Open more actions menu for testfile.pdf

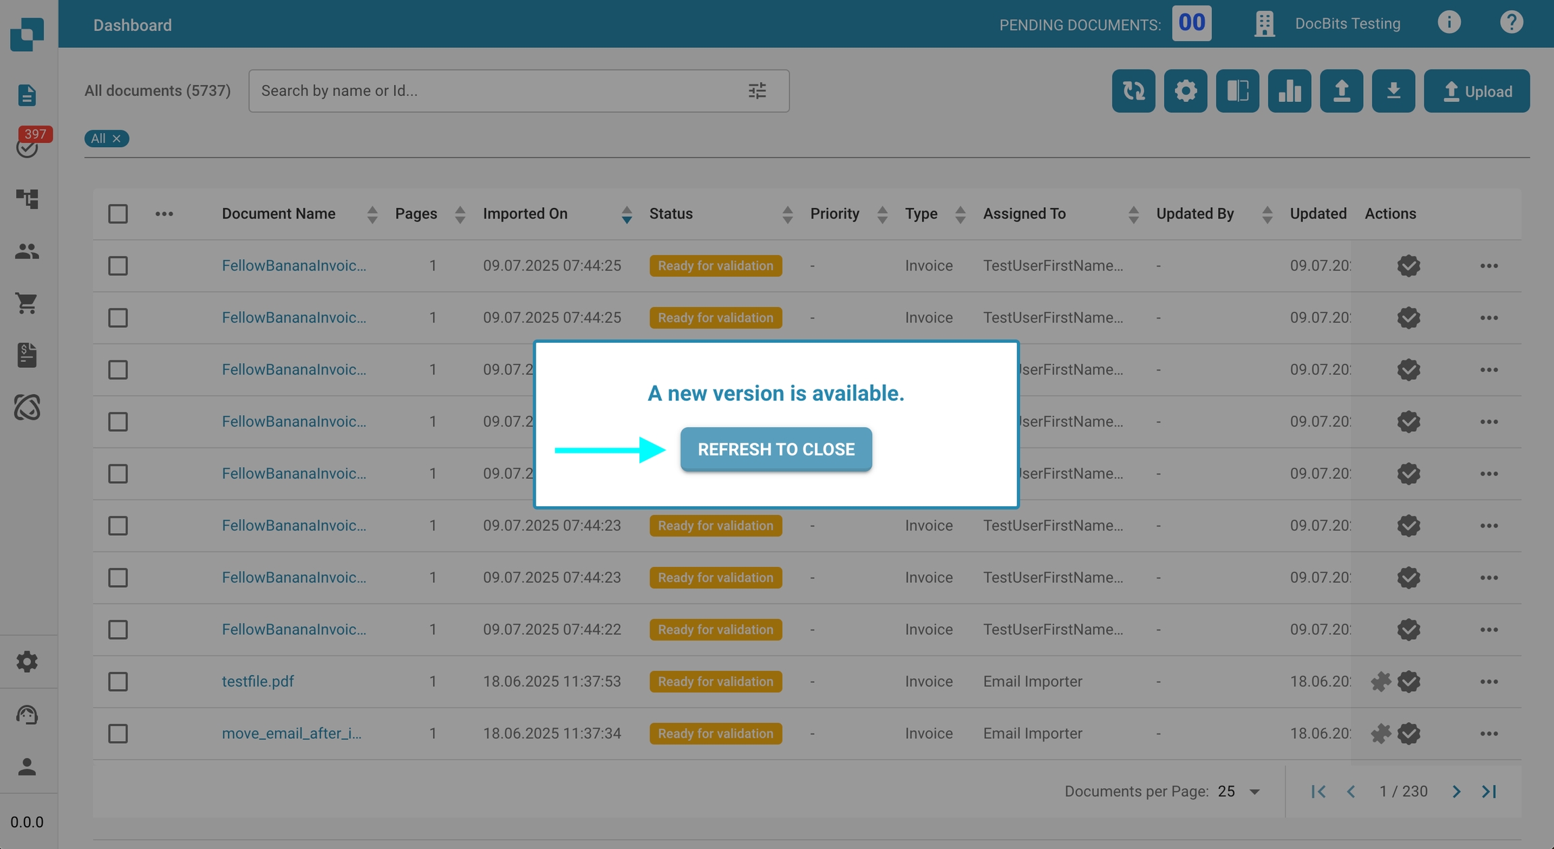[1489, 682]
